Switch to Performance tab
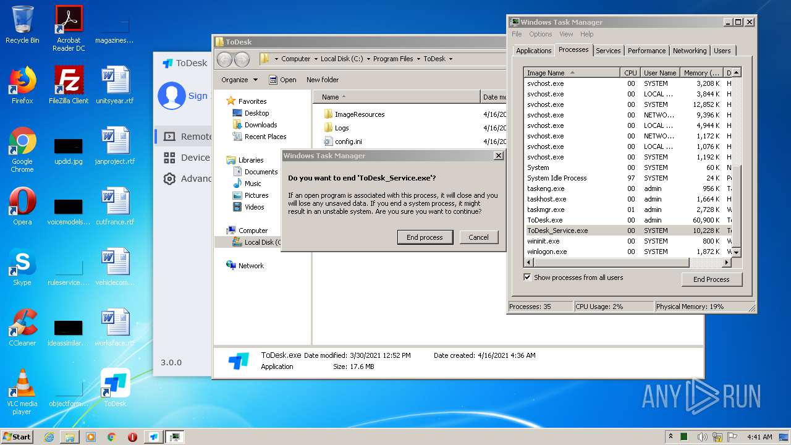 (647, 51)
